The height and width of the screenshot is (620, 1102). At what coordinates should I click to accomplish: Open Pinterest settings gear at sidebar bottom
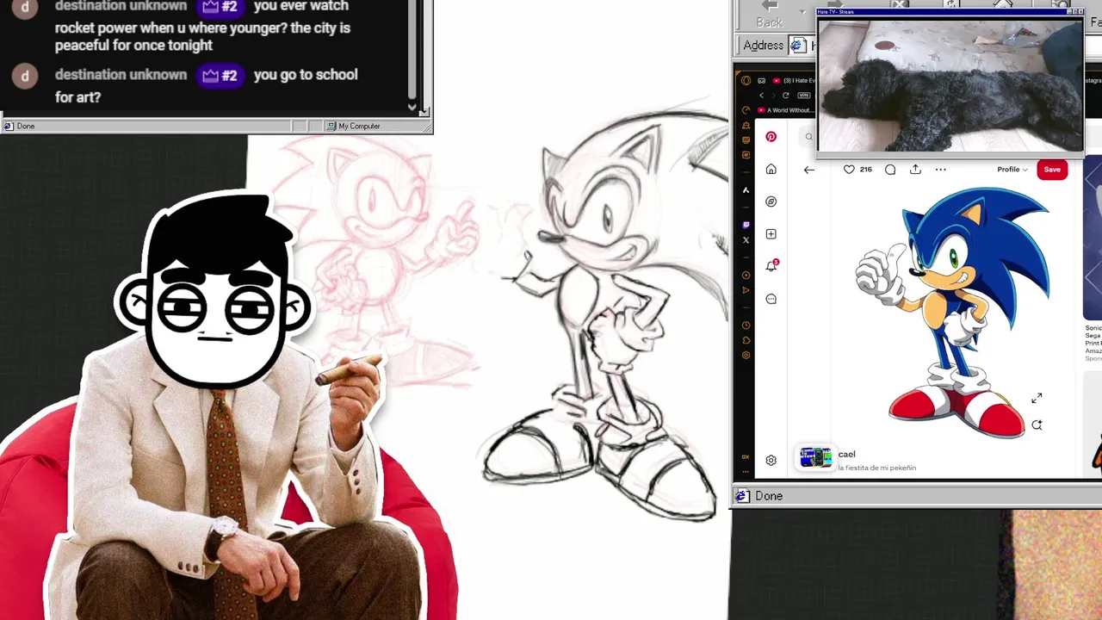tap(771, 461)
